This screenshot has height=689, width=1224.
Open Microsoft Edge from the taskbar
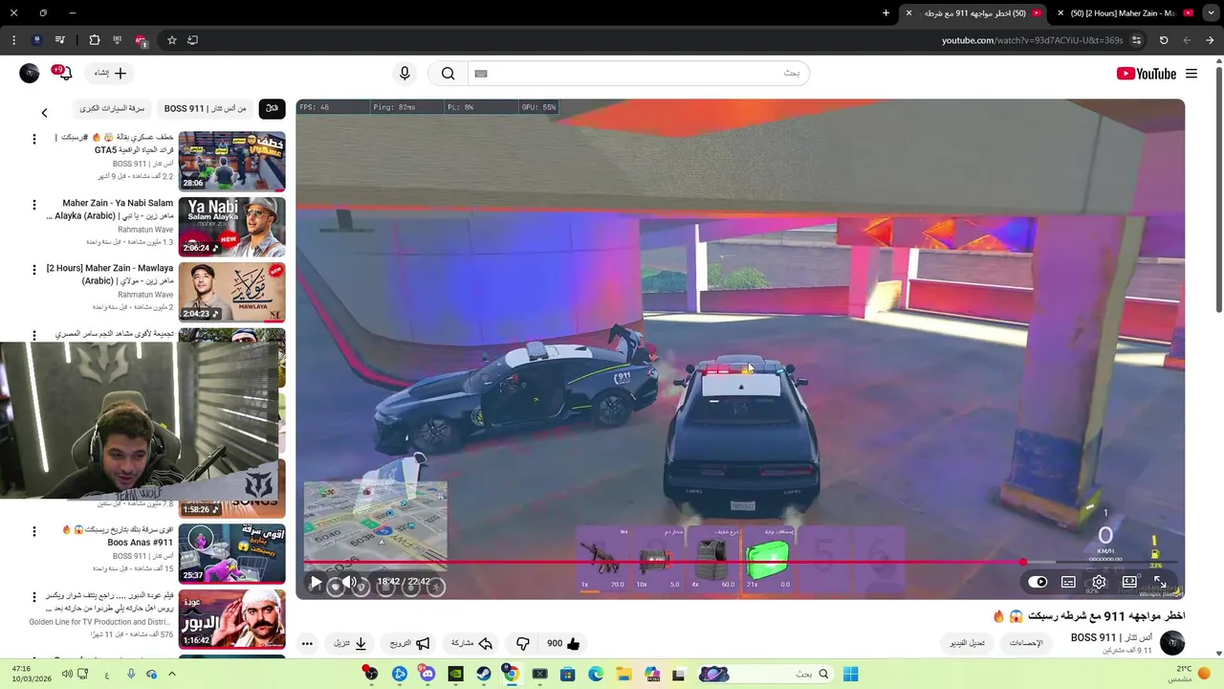click(x=596, y=674)
